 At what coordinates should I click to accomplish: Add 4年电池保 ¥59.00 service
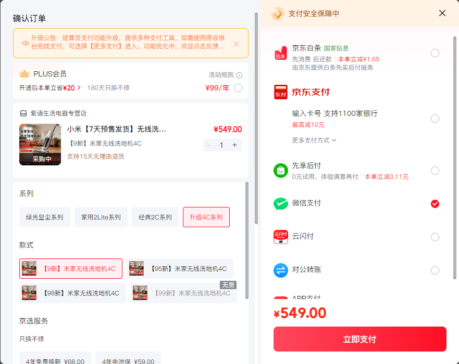[x=128, y=358]
